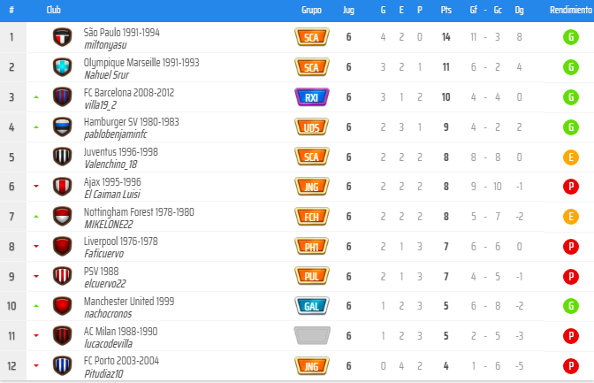Click the Juventus 1996-1998 striped crest
The height and width of the screenshot is (383, 594).
pos(61,157)
